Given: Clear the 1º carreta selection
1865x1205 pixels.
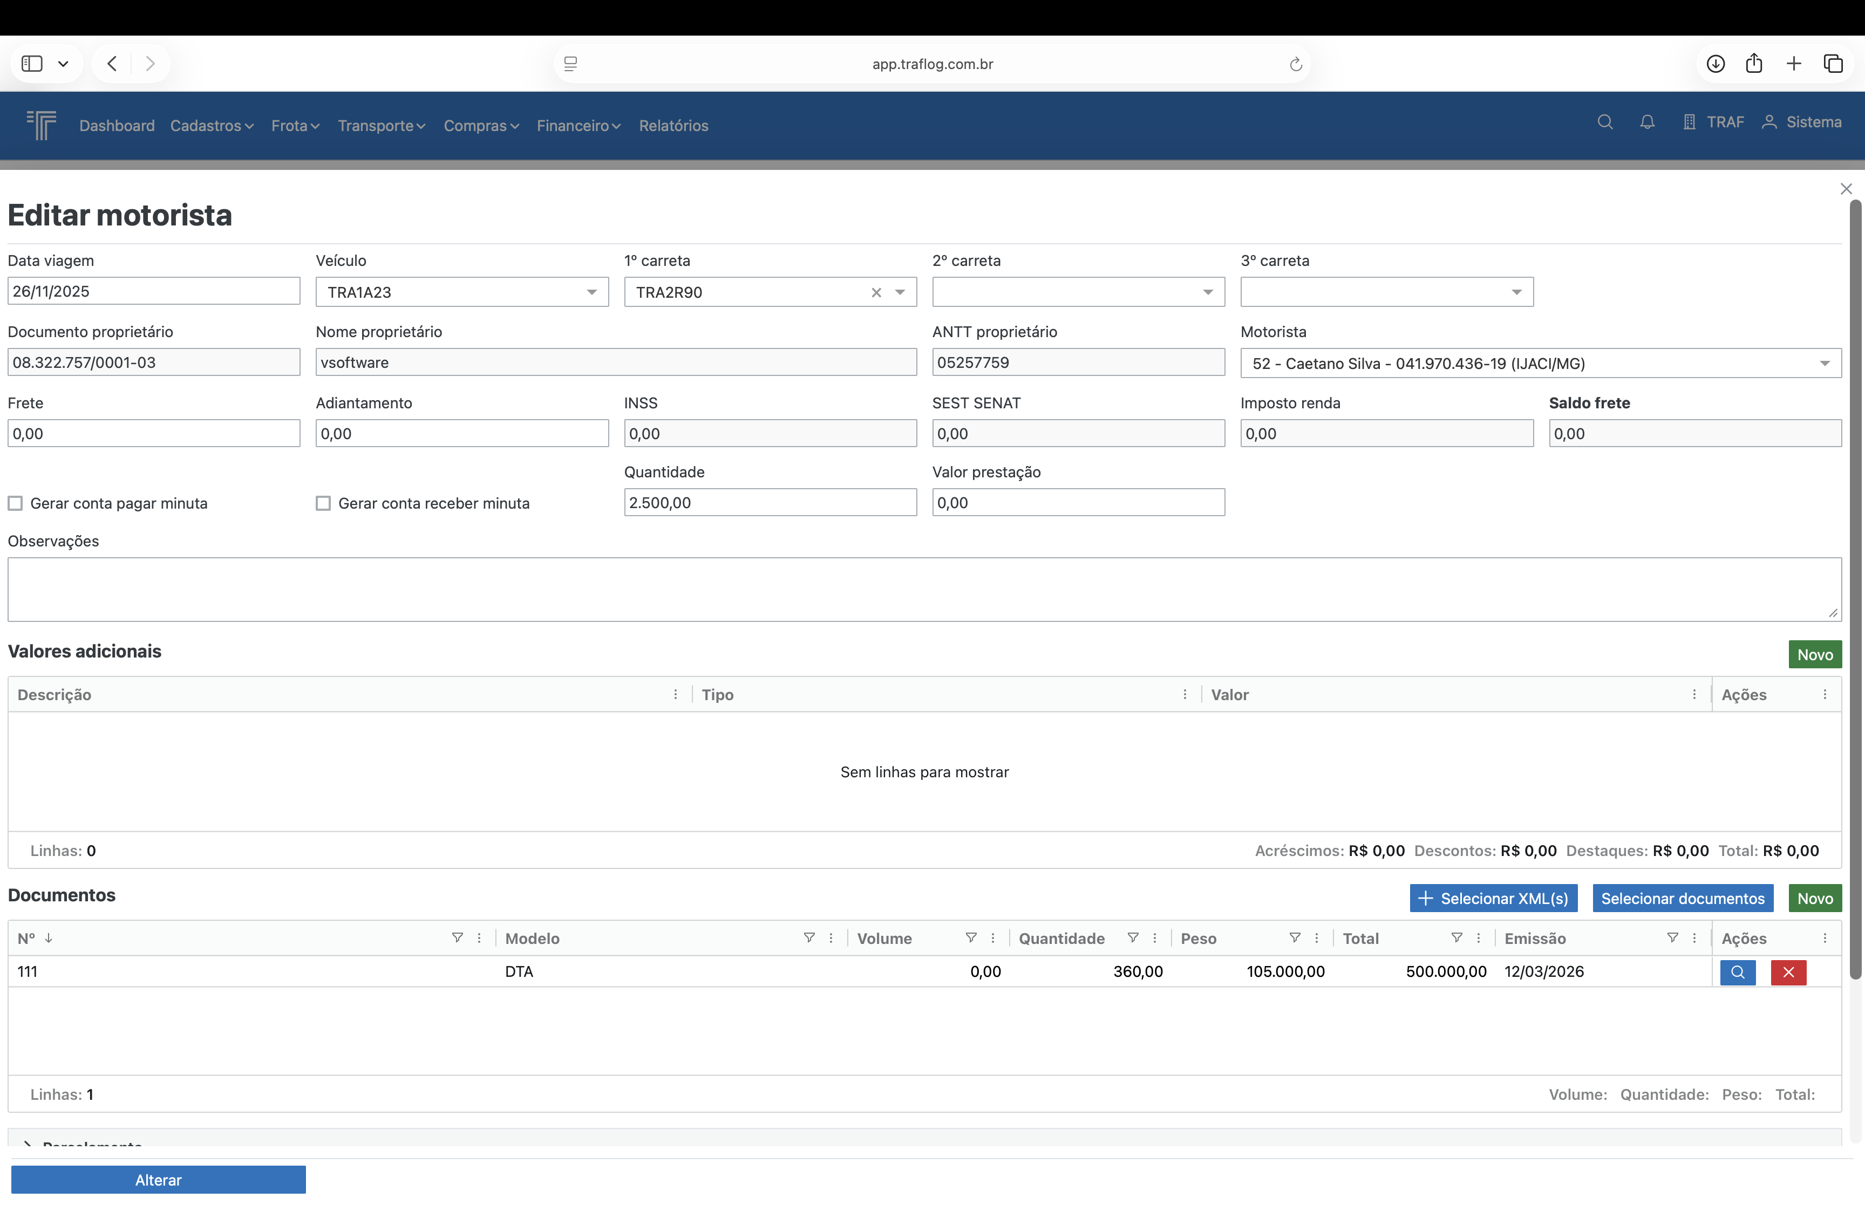Looking at the screenshot, I should [x=876, y=293].
